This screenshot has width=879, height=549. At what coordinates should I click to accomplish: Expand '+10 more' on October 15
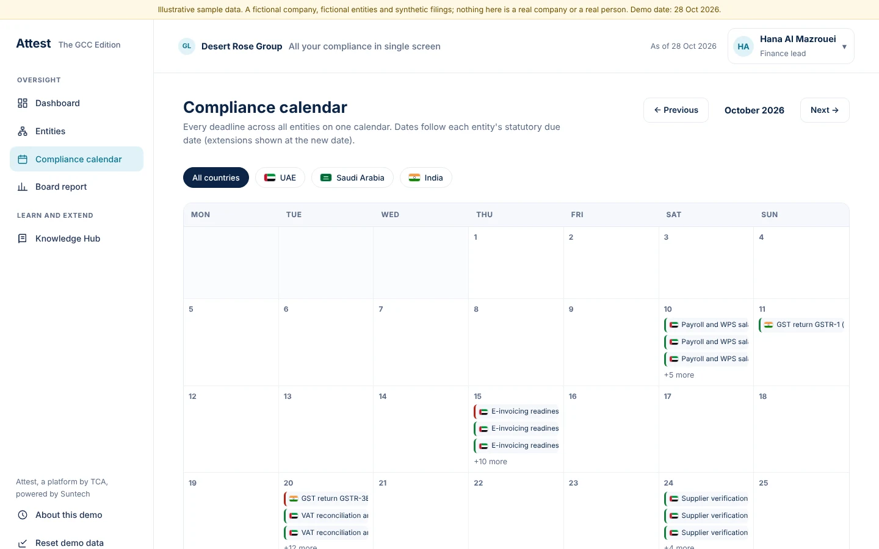[490, 462]
